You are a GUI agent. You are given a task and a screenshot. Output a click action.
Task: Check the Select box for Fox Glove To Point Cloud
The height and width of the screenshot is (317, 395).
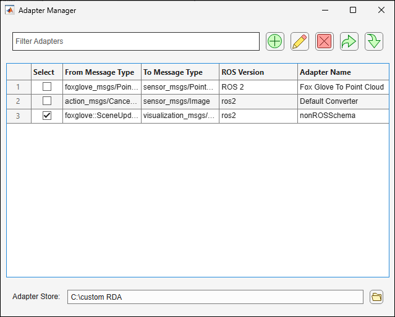click(x=47, y=87)
